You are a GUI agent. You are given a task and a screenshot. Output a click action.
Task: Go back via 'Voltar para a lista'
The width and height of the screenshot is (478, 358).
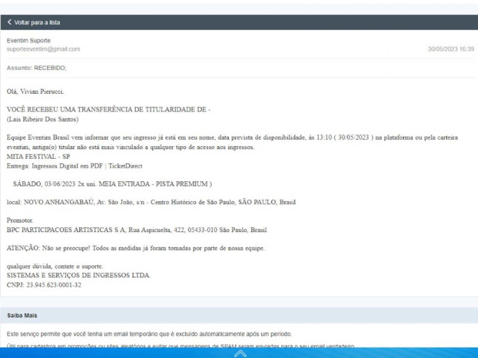pos(37,22)
